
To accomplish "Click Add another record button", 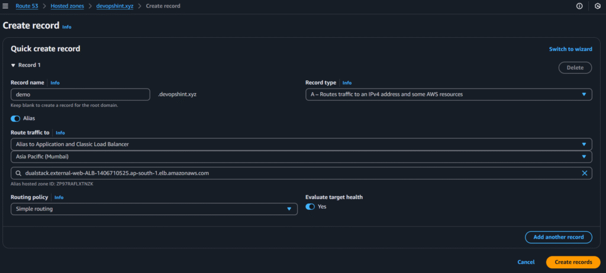I will click(x=559, y=237).
